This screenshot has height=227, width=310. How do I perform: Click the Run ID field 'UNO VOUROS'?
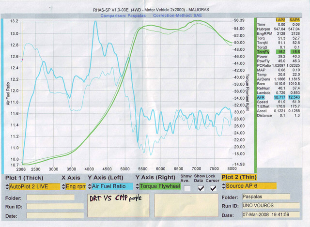(271, 206)
